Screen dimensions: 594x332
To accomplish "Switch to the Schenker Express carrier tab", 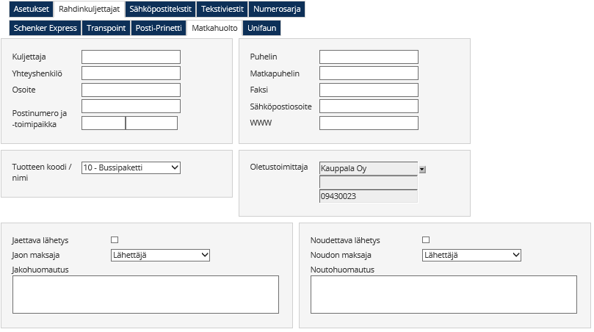I will point(45,28).
